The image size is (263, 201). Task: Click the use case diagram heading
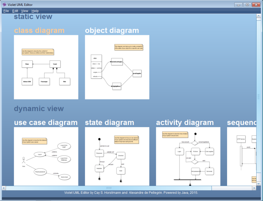click(46, 122)
